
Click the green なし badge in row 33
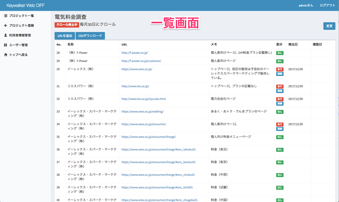coord(280,112)
